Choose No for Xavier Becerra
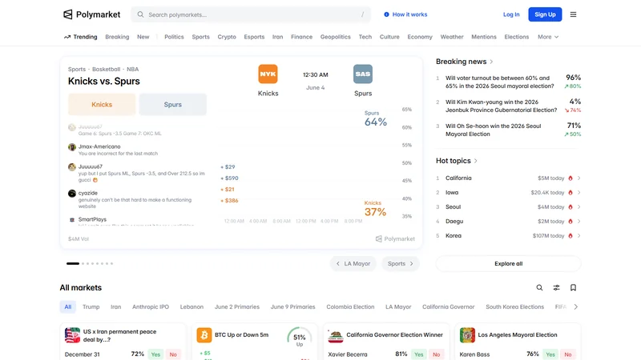641x360 pixels. pyautogui.click(x=436, y=354)
